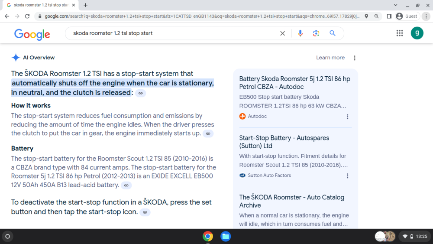433x244 pixels.
Task: Open The ŠKODA Roomster Auto Catalog Archive
Action: tap(291, 201)
